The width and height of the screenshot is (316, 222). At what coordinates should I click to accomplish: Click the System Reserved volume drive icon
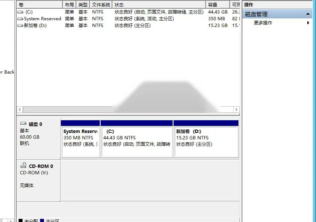click(20, 19)
